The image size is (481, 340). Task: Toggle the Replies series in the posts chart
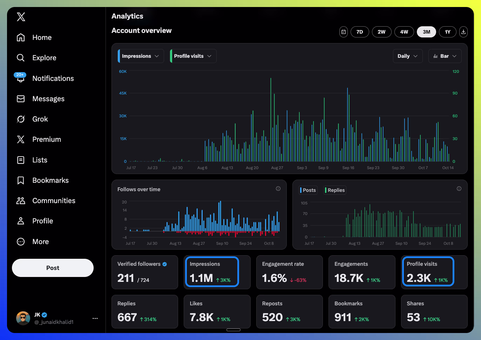pos(334,190)
